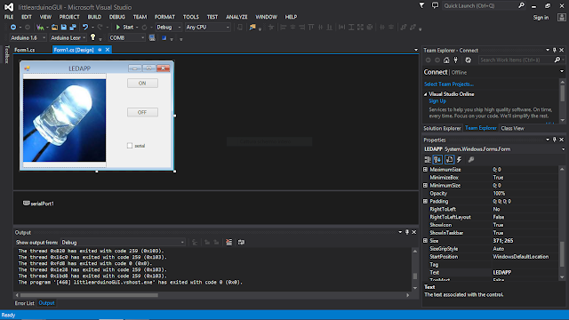Screen dimensions: 569x320
Task: Show events via lightning bolt icon
Action: [x=459, y=160]
